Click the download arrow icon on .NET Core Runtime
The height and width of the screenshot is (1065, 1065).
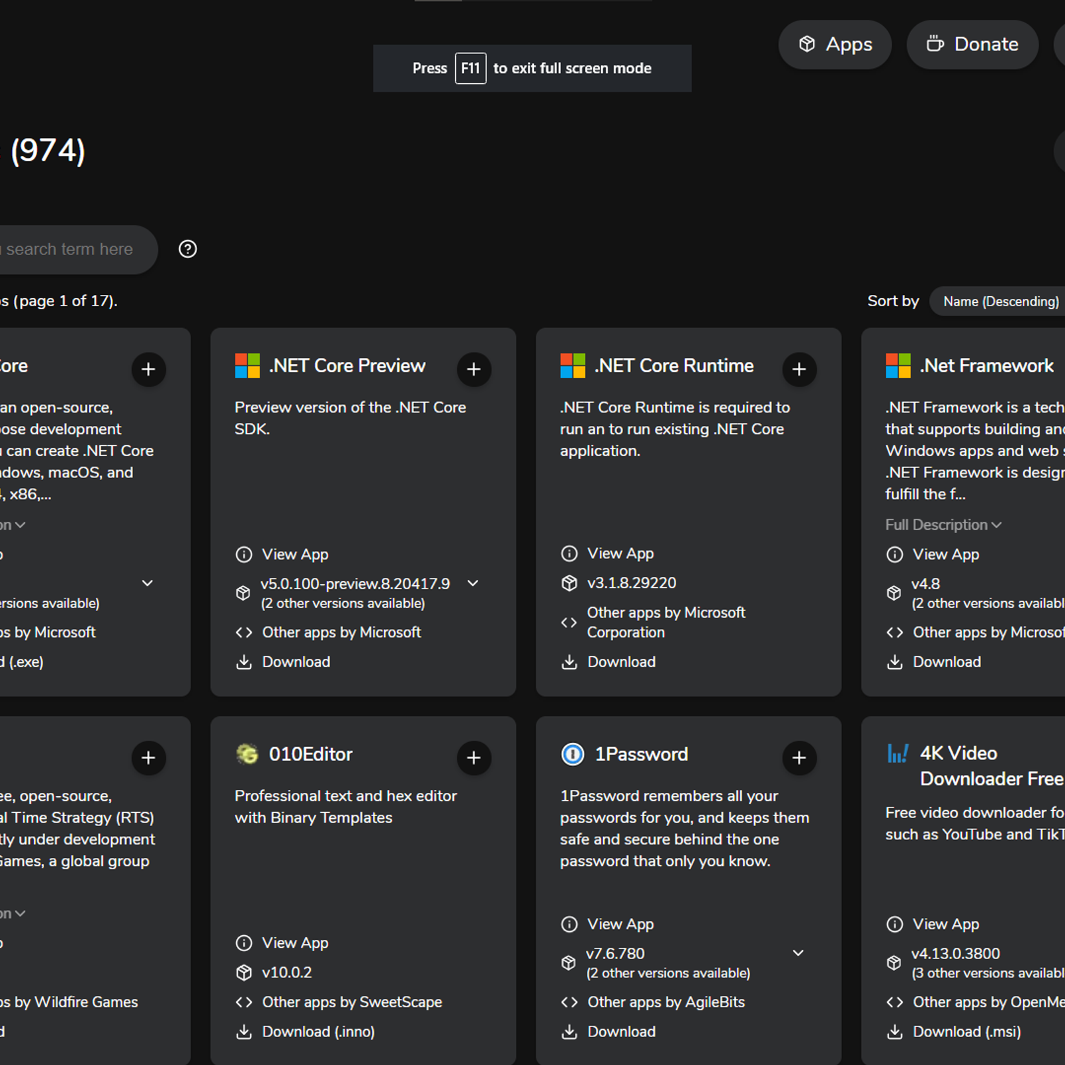coord(569,662)
